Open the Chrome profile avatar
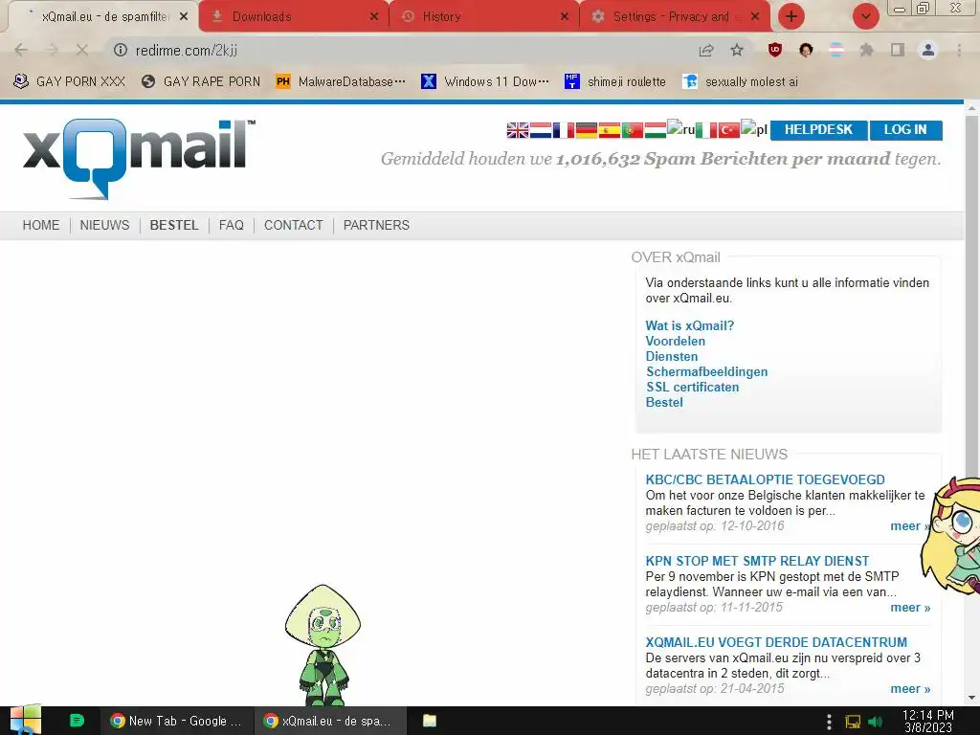This screenshot has height=735, width=980. point(928,50)
